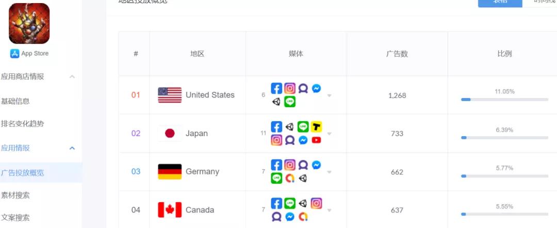
Task: Click the Messenger icon in United States row
Action: (x=317, y=89)
